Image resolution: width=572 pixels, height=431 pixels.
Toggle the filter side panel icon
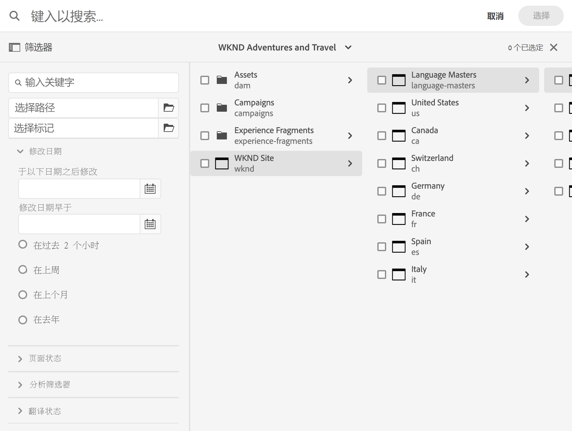14,47
